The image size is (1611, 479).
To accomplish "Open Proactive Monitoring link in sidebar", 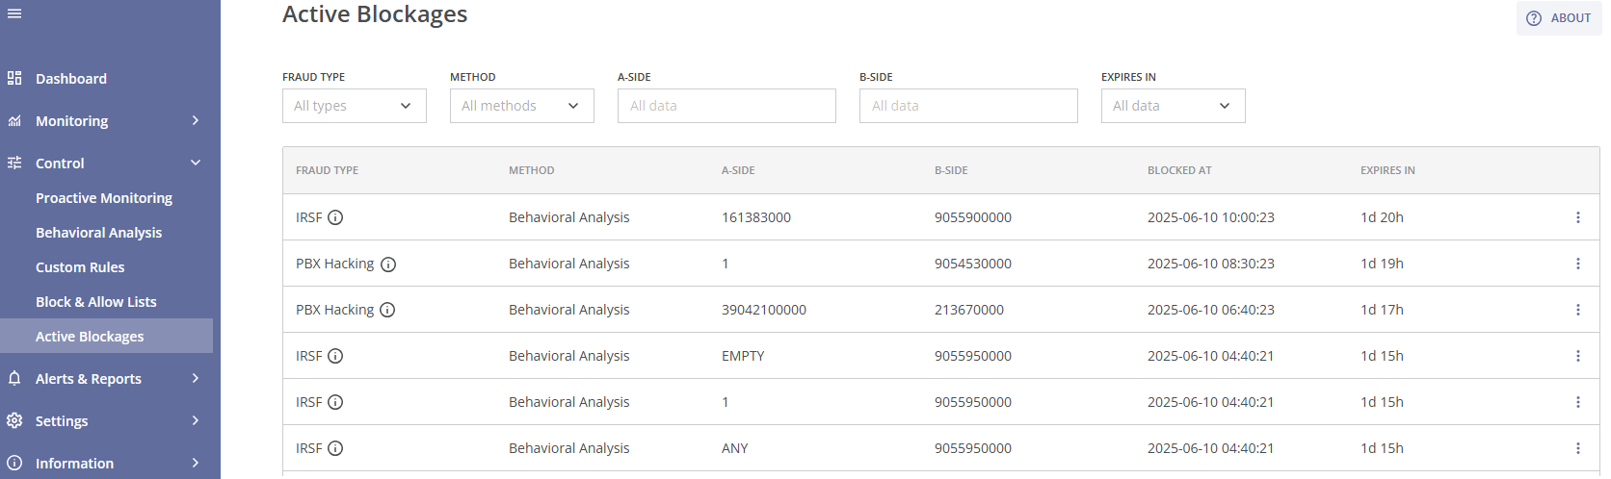I will [104, 198].
